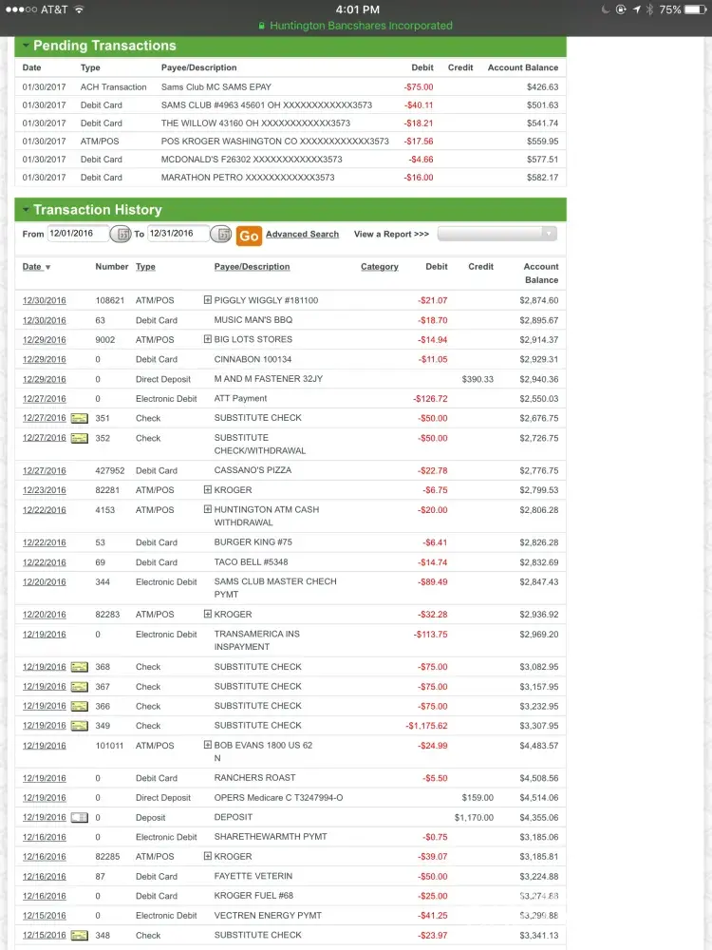
Task: Tap the Wi-Fi icon in status bar
Action: click(79, 9)
